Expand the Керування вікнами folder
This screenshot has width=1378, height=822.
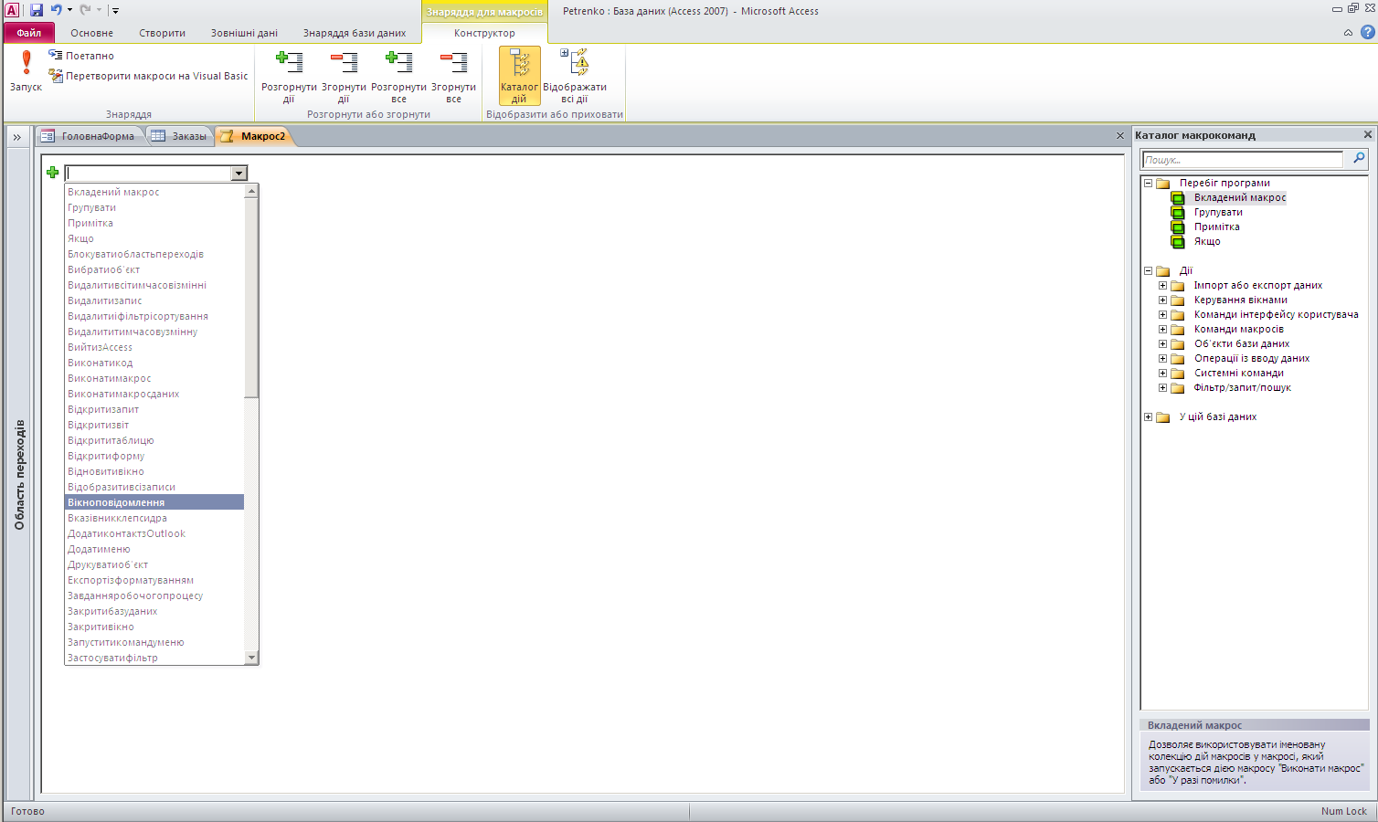(x=1162, y=300)
